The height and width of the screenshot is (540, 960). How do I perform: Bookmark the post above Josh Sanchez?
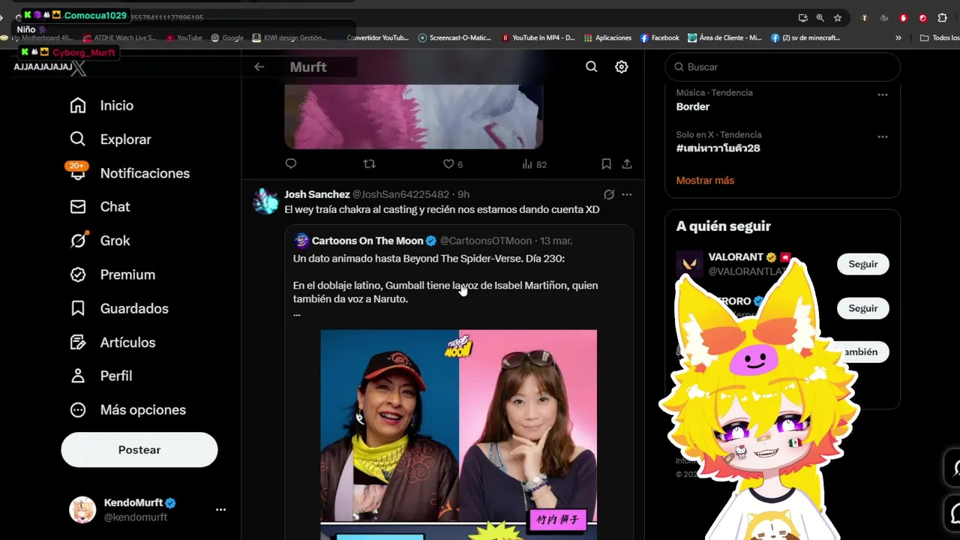pos(606,163)
